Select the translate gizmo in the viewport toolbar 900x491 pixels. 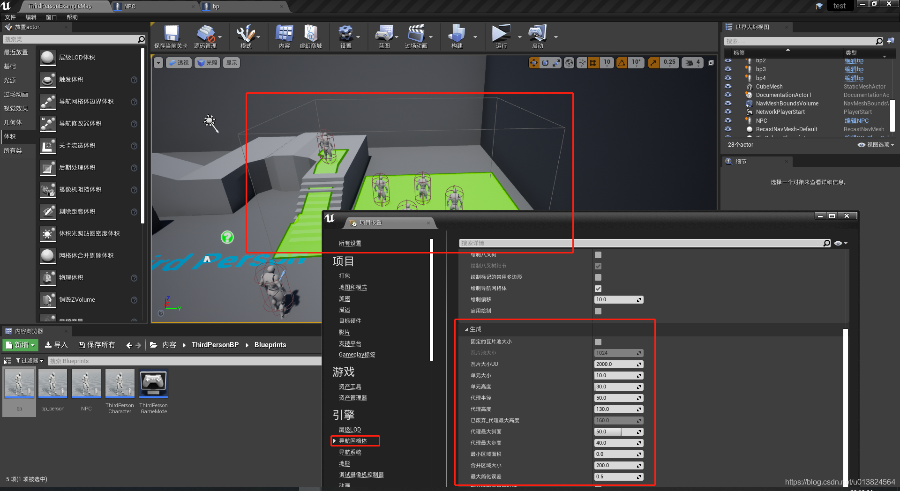point(533,63)
